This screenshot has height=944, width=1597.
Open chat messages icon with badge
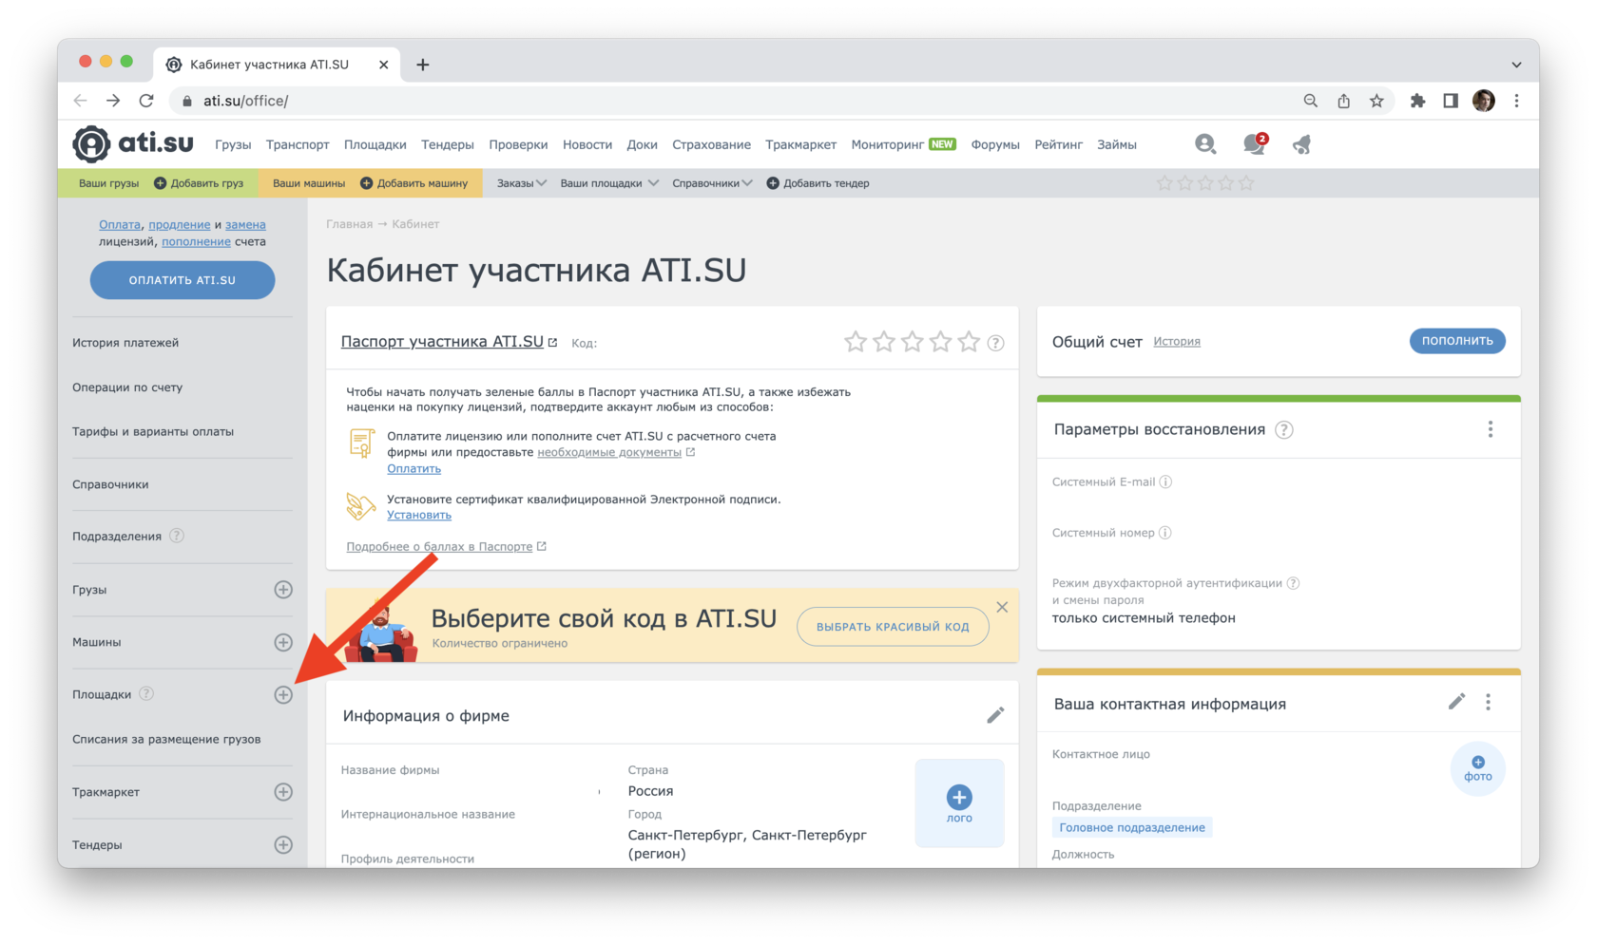(1255, 144)
